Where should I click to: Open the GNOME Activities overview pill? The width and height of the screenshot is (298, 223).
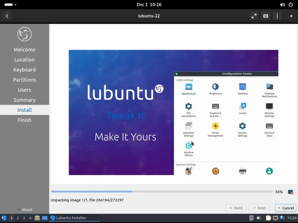tap(10, 5)
